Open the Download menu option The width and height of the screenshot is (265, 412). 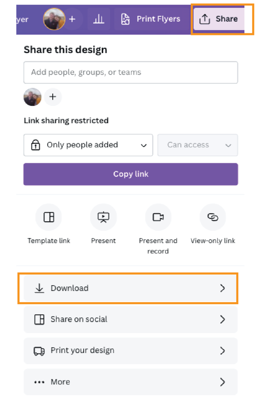[130, 288]
